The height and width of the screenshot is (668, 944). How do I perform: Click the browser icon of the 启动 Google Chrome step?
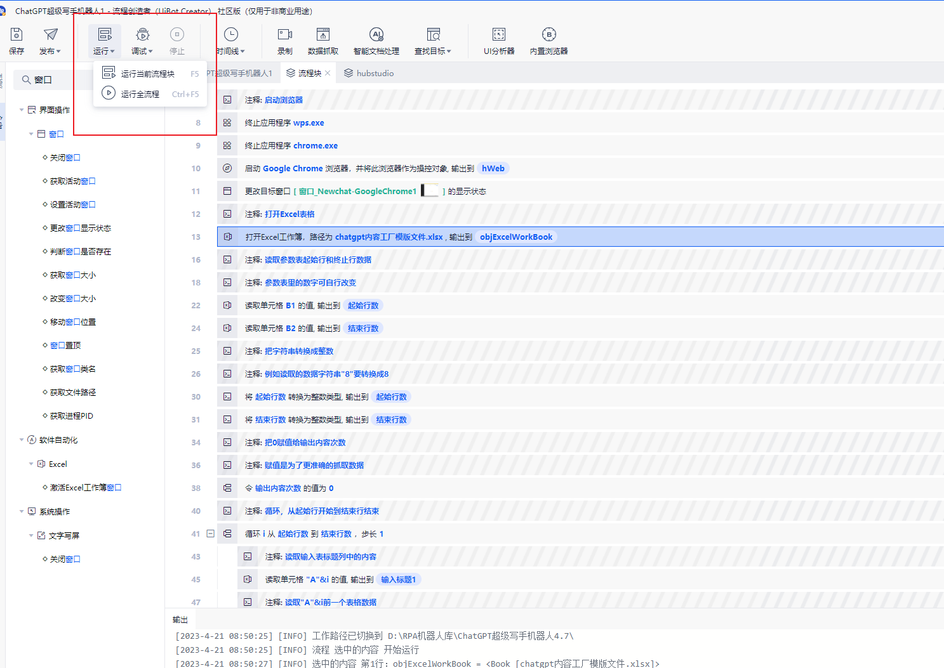(227, 169)
